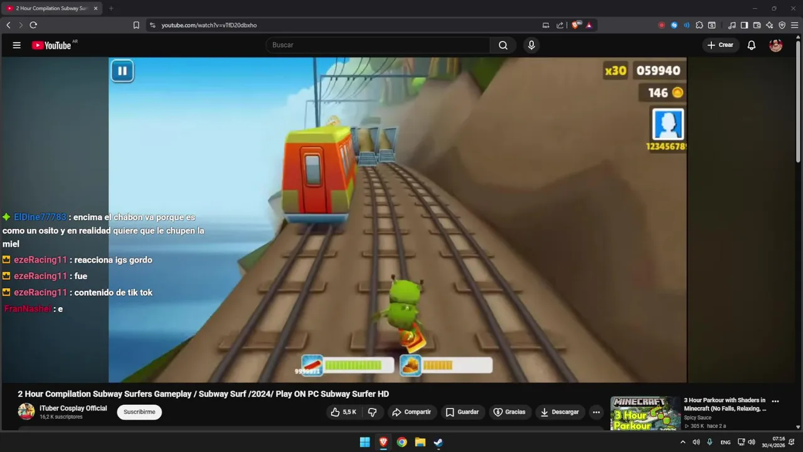Click the Gracias button
The image size is (803, 452).
click(x=509, y=412)
